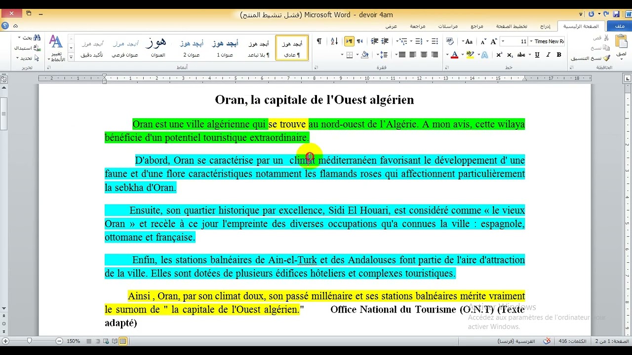Open Change Styles (تغيير الأنماط) menu
This screenshot has width=632, height=355.
click(56, 48)
